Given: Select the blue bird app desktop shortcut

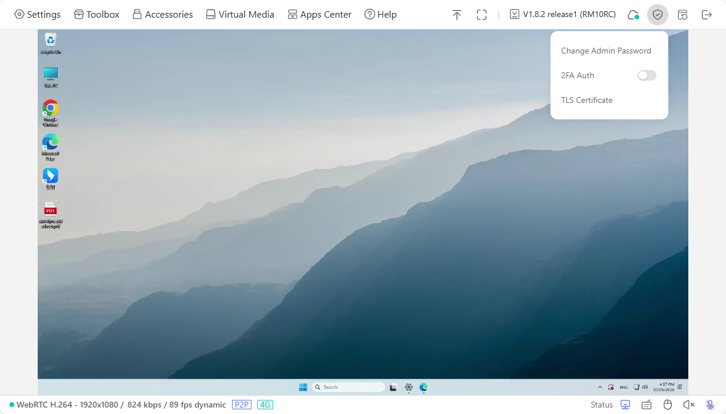Looking at the screenshot, I should 51,179.
